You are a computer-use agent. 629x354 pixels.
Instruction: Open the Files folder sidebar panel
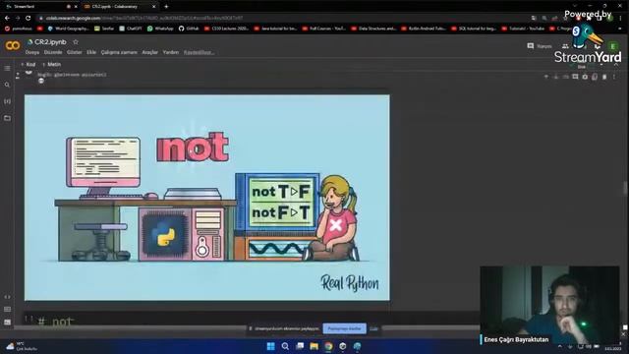point(7,118)
